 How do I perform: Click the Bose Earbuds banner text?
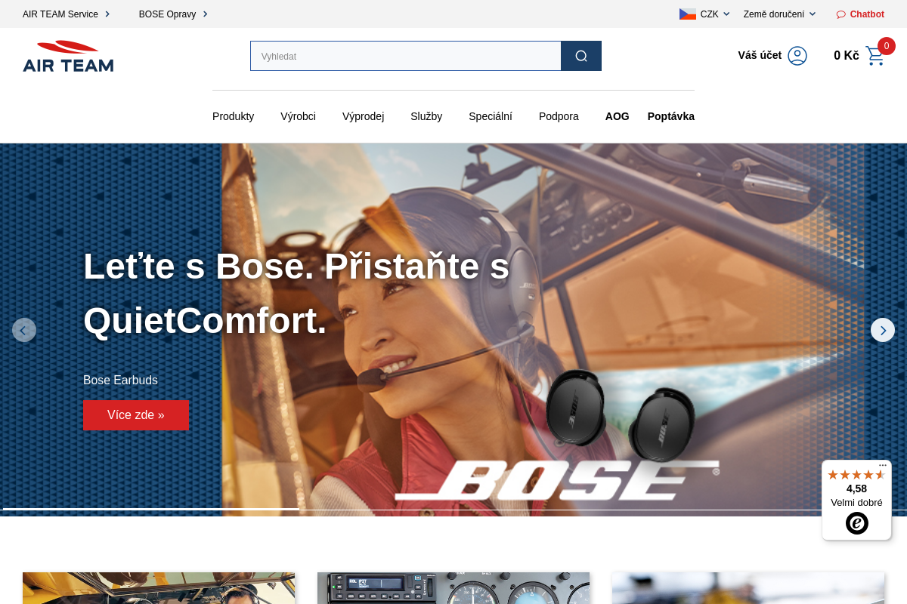[120, 380]
